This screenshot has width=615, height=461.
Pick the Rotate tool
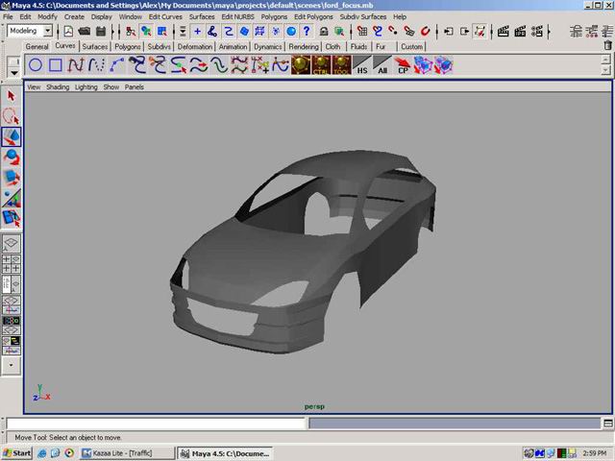(12, 158)
